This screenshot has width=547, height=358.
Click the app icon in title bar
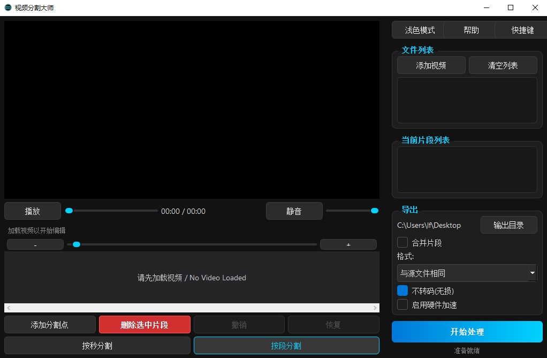[x=8, y=8]
